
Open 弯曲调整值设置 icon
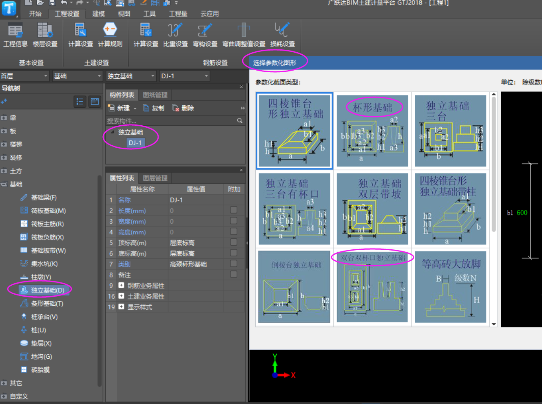(243, 35)
